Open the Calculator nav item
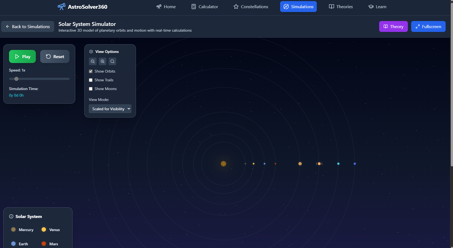 [x=205, y=7]
